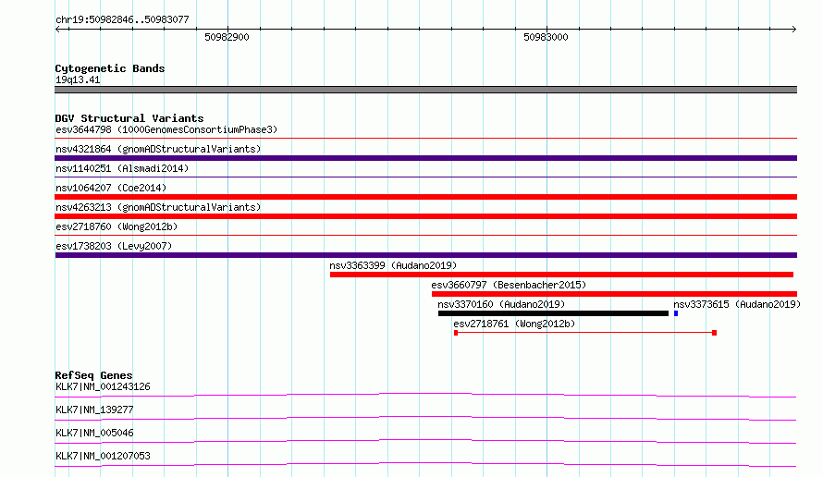Click the chr19:50982846..50983077 region label
This screenshot has height=477, width=823.
(x=122, y=19)
